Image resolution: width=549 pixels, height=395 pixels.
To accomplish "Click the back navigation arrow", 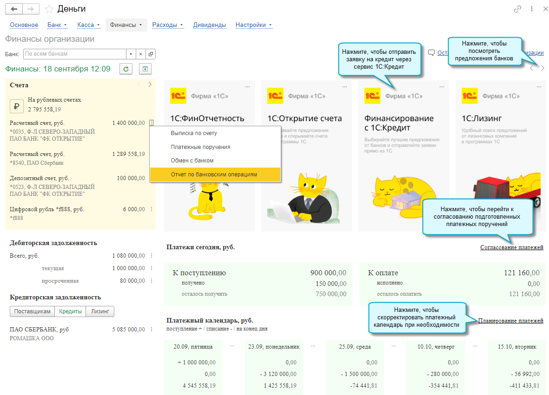I will click(x=14, y=9).
